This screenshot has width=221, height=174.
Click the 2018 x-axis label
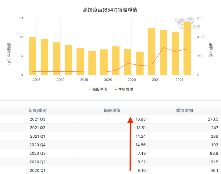tap(37, 80)
